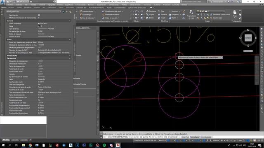The width and height of the screenshot is (264, 148).
Task: Add a new layout tab
Action: point(31,140)
